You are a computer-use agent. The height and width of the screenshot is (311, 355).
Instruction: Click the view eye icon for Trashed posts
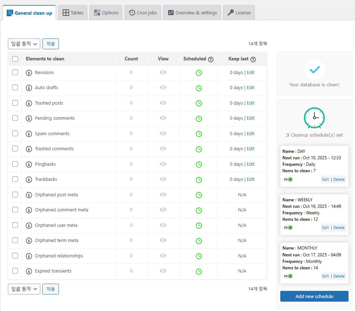click(x=163, y=103)
